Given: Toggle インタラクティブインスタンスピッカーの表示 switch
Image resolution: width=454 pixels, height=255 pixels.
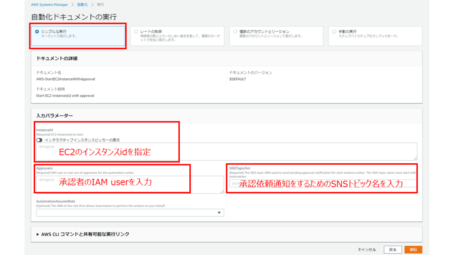Looking at the screenshot, I should pos(39,140).
